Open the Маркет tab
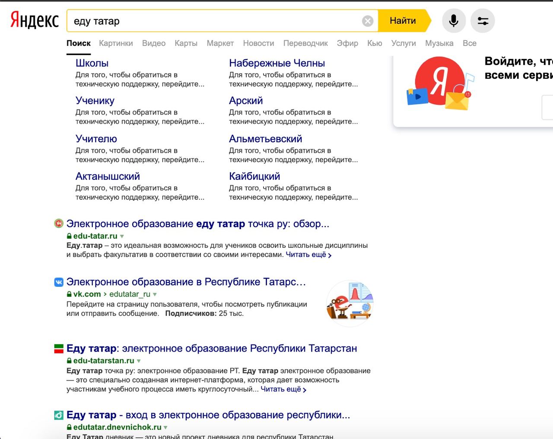The width and height of the screenshot is (553, 439). pyautogui.click(x=220, y=43)
